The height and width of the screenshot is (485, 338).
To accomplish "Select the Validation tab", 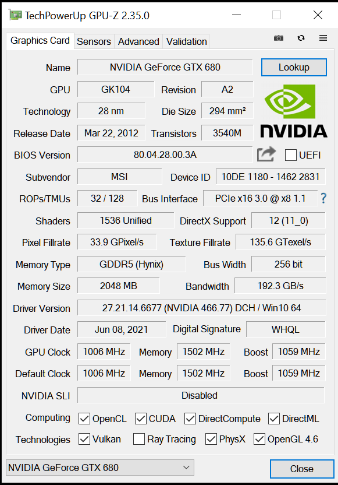I will [186, 41].
